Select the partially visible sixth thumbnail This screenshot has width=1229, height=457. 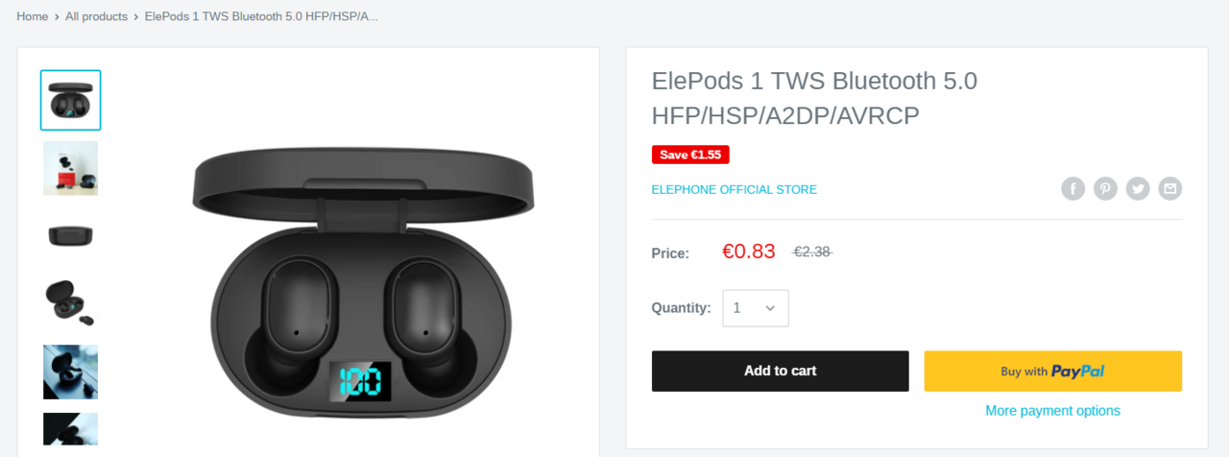click(x=70, y=429)
